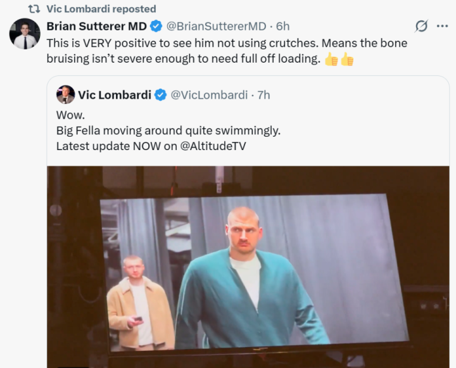Click Brian Sutterer MD's profile avatar
Screen dimensions: 456x368
pos(25,34)
